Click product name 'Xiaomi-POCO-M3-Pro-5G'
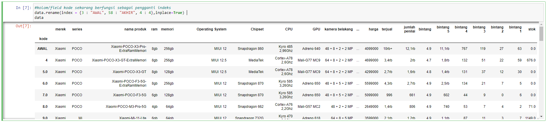 click(126, 107)
